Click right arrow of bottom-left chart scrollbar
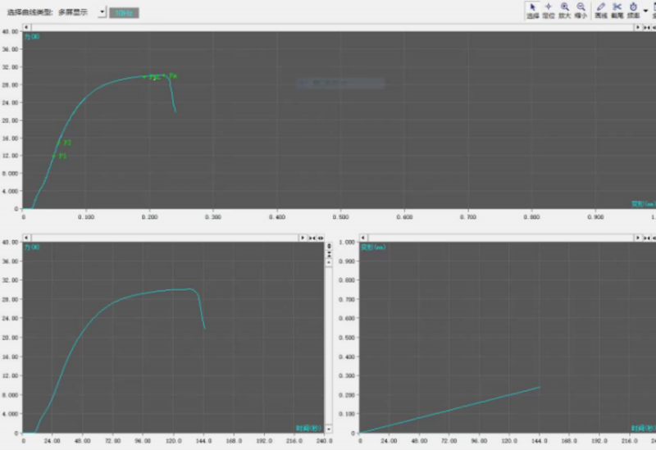 coord(303,237)
